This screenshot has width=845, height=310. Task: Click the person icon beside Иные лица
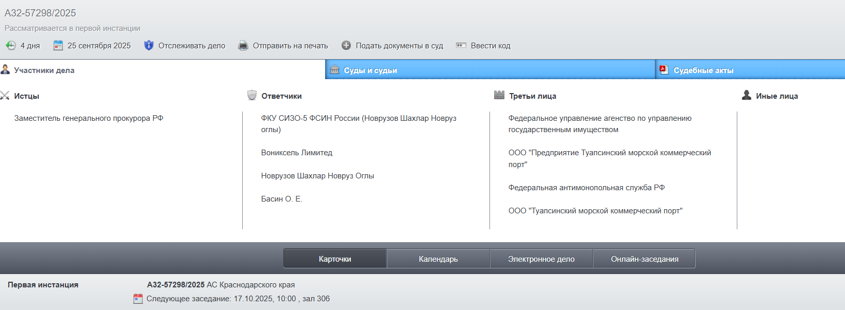pyautogui.click(x=747, y=95)
